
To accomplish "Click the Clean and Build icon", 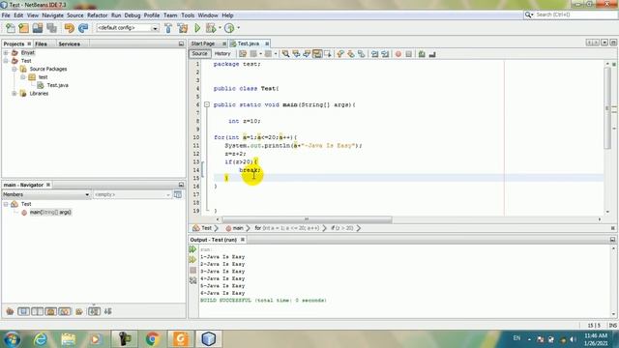I will click(183, 28).
